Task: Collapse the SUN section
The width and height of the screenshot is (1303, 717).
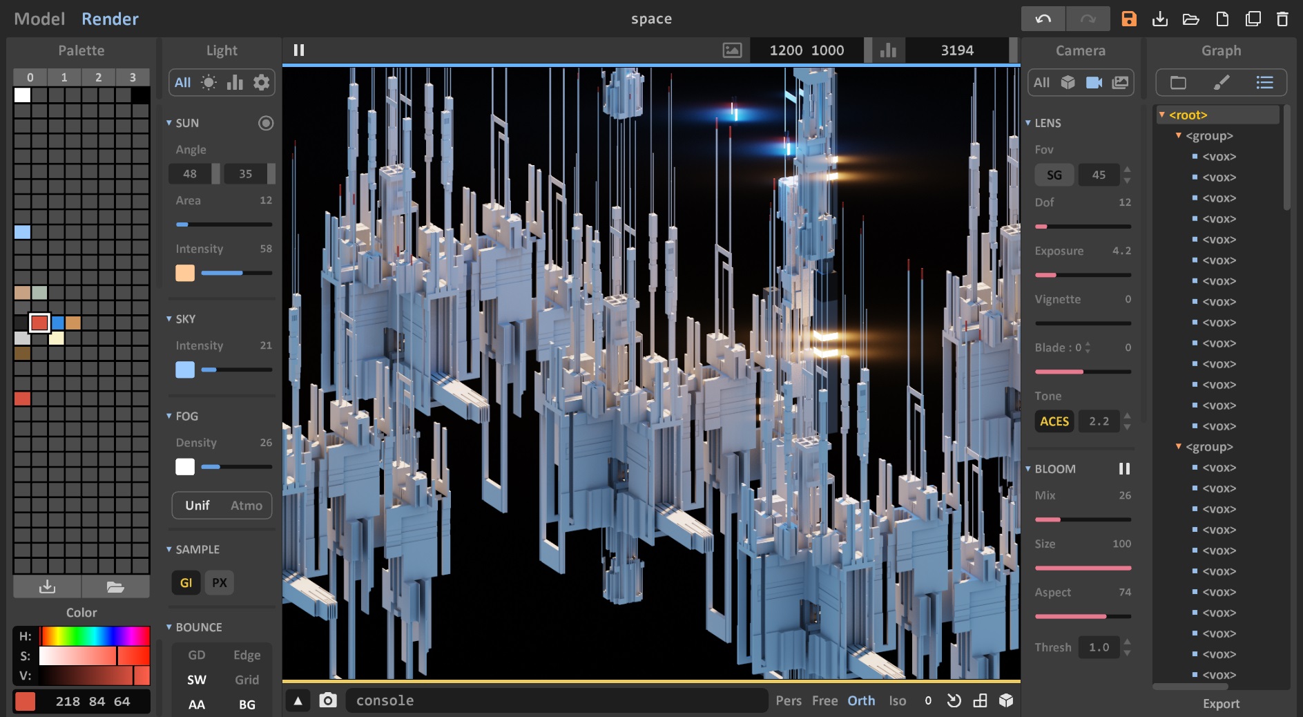Action: [169, 123]
